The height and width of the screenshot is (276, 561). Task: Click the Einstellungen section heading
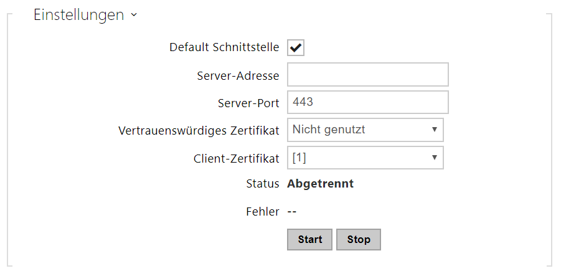click(x=78, y=16)
